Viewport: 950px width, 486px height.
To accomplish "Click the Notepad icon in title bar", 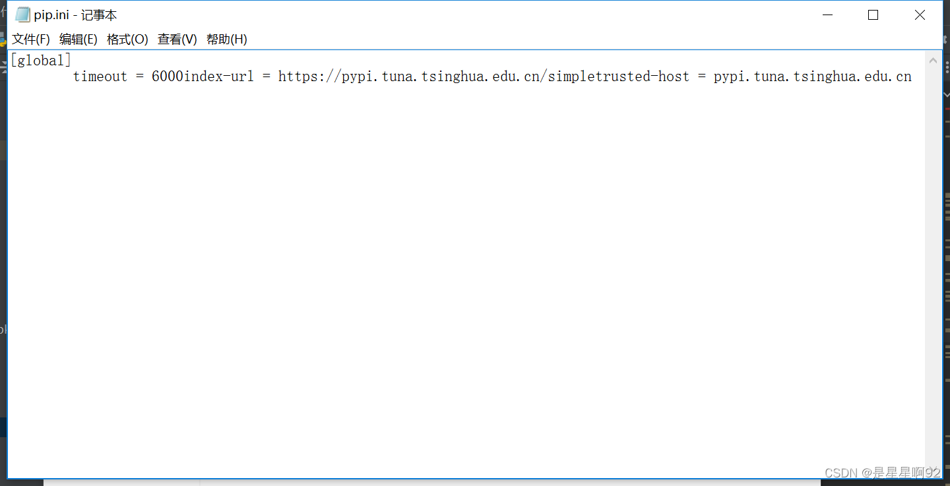I will (22, 15).
